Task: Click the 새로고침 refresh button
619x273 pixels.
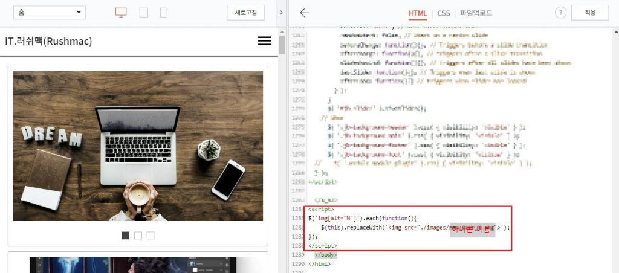Action: click(x=245, y=12)
